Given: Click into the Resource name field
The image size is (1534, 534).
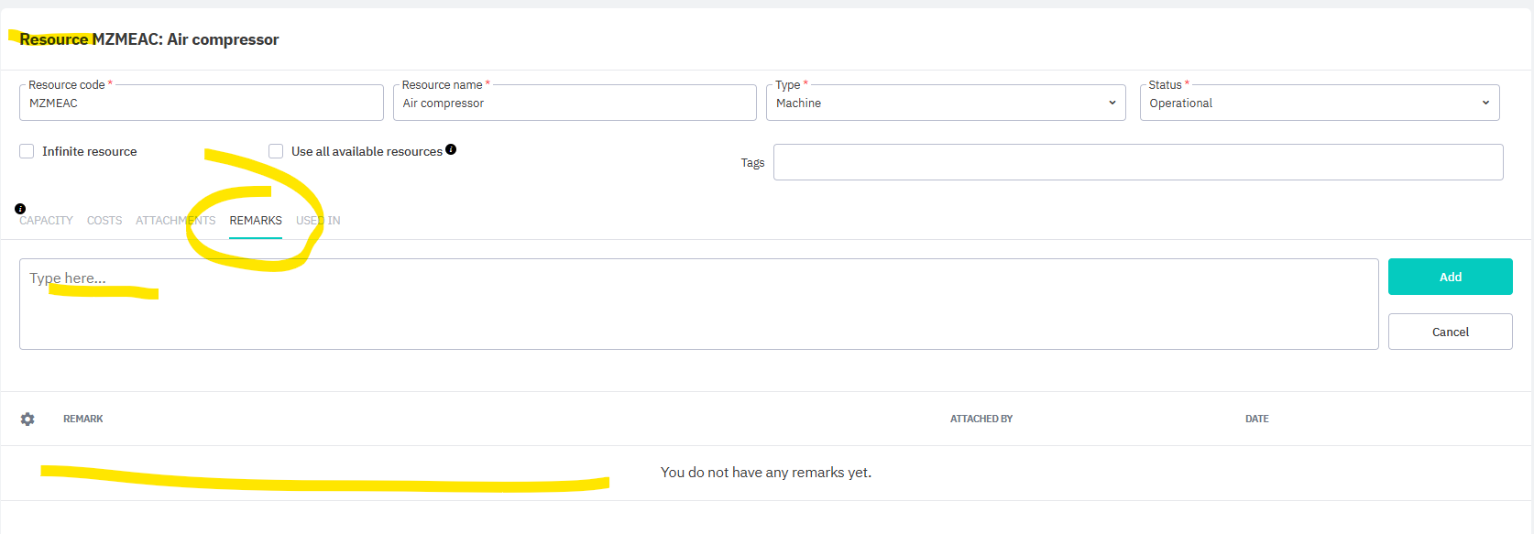Looking at the screenshot, I should coord(575,104).
